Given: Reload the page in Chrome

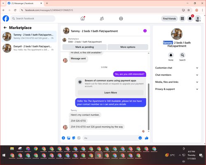Looking at the screenshot, I should (x=15, y=10).
